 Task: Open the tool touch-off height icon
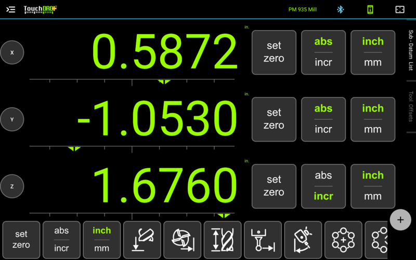tap(142, 240)
